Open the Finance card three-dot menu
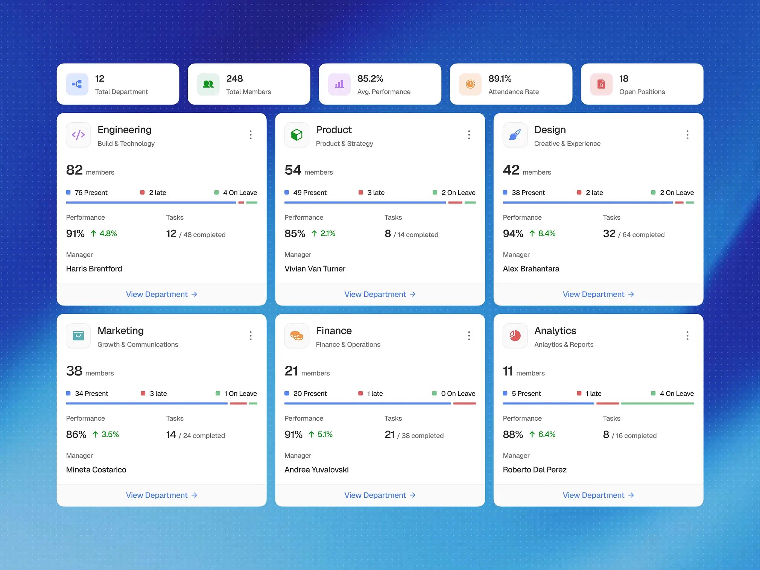Screen dimensions: 760x570 [469, 336]
